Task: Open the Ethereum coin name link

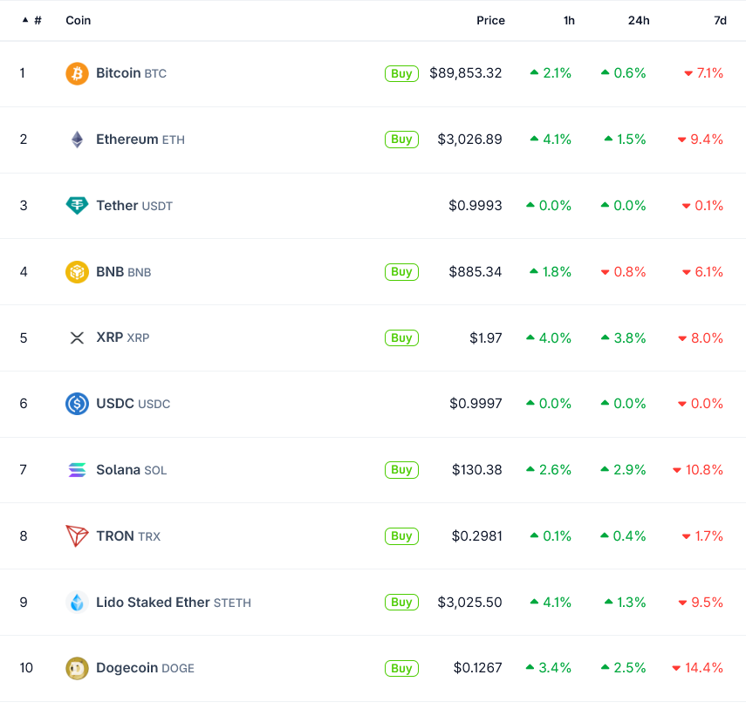Action: [127, 140]
